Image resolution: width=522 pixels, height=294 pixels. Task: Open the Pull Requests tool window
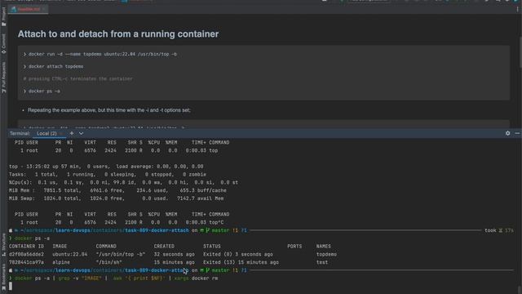pos(3,78)
